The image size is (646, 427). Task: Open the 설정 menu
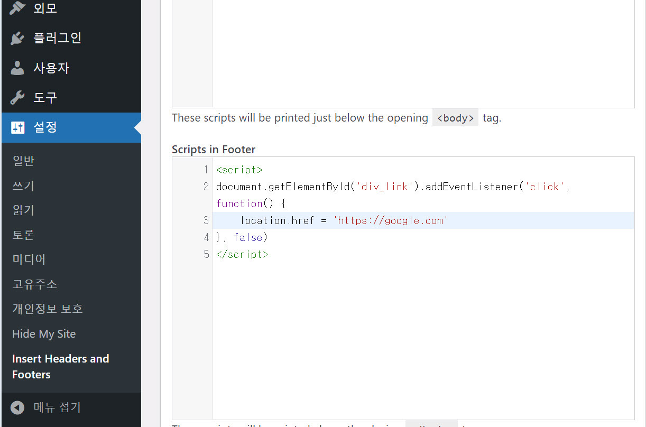pos(71,127)
